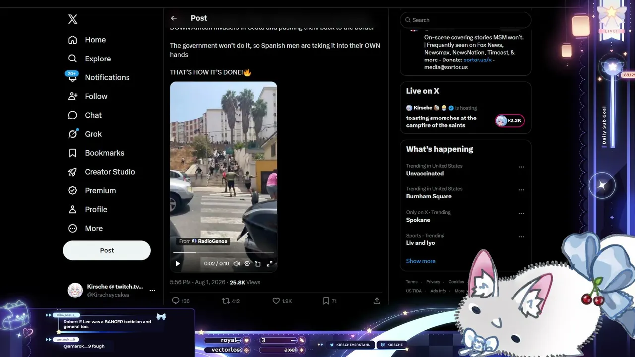Screen dimensions: 635x357
Task: Open the sortor.us/x donate link
Action: point(477,60)
